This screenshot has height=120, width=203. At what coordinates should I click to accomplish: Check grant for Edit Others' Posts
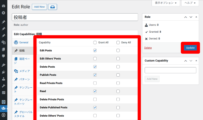pos(95,59)
